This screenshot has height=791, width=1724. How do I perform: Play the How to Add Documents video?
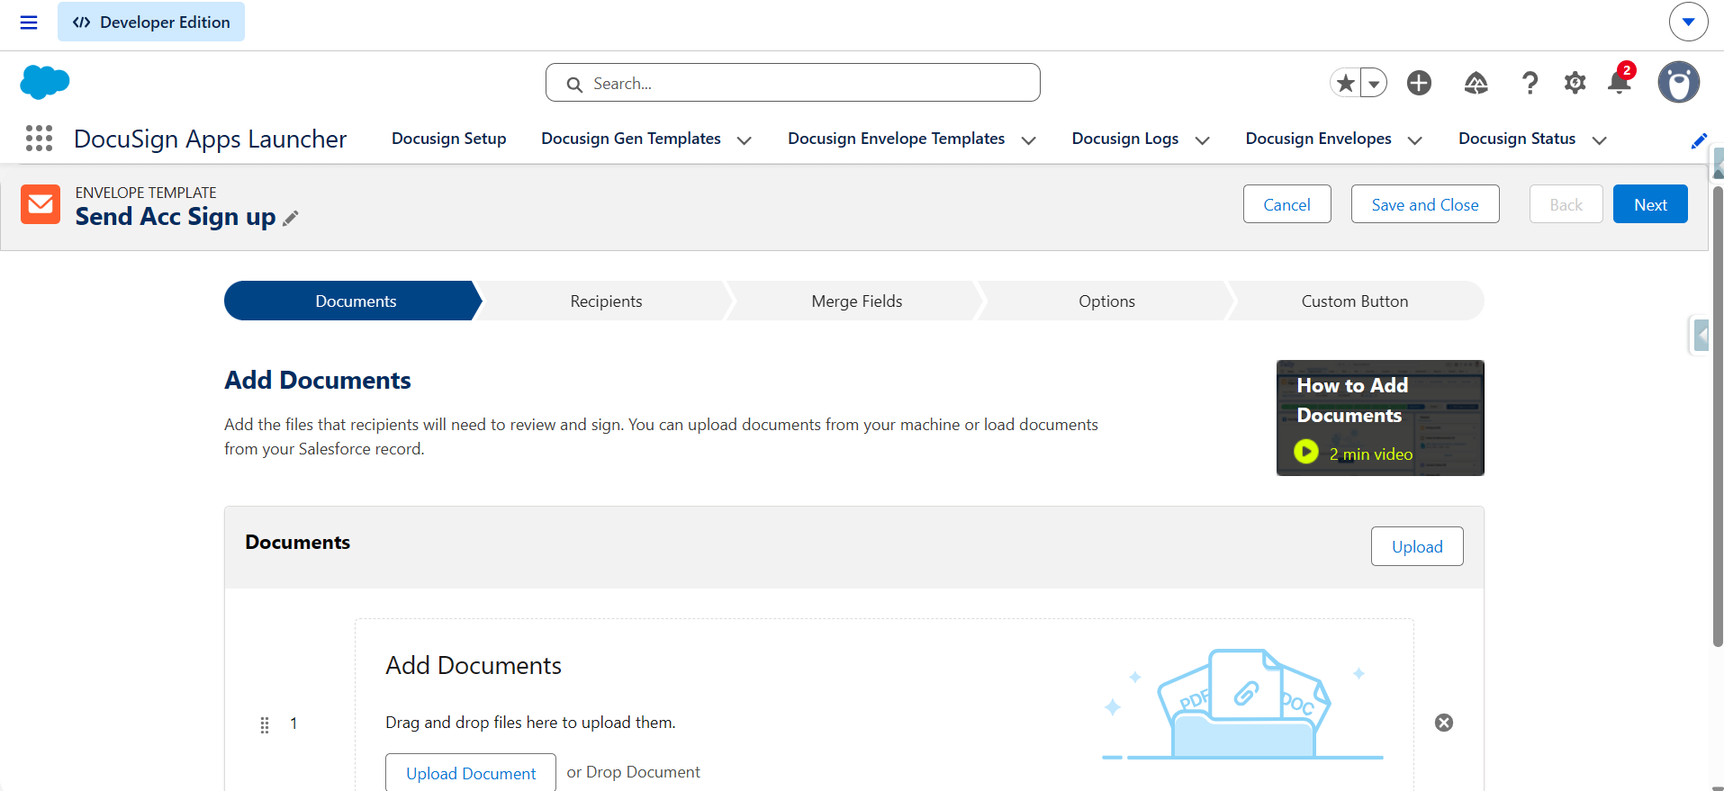coord(1306,452)
